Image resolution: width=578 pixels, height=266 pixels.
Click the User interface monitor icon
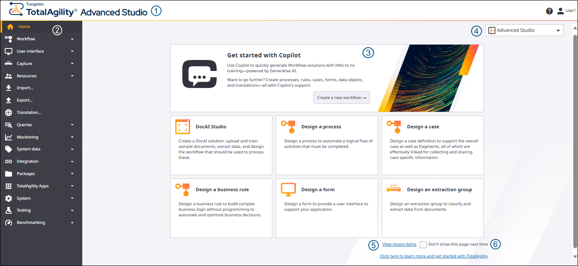(x=9, y=51)
